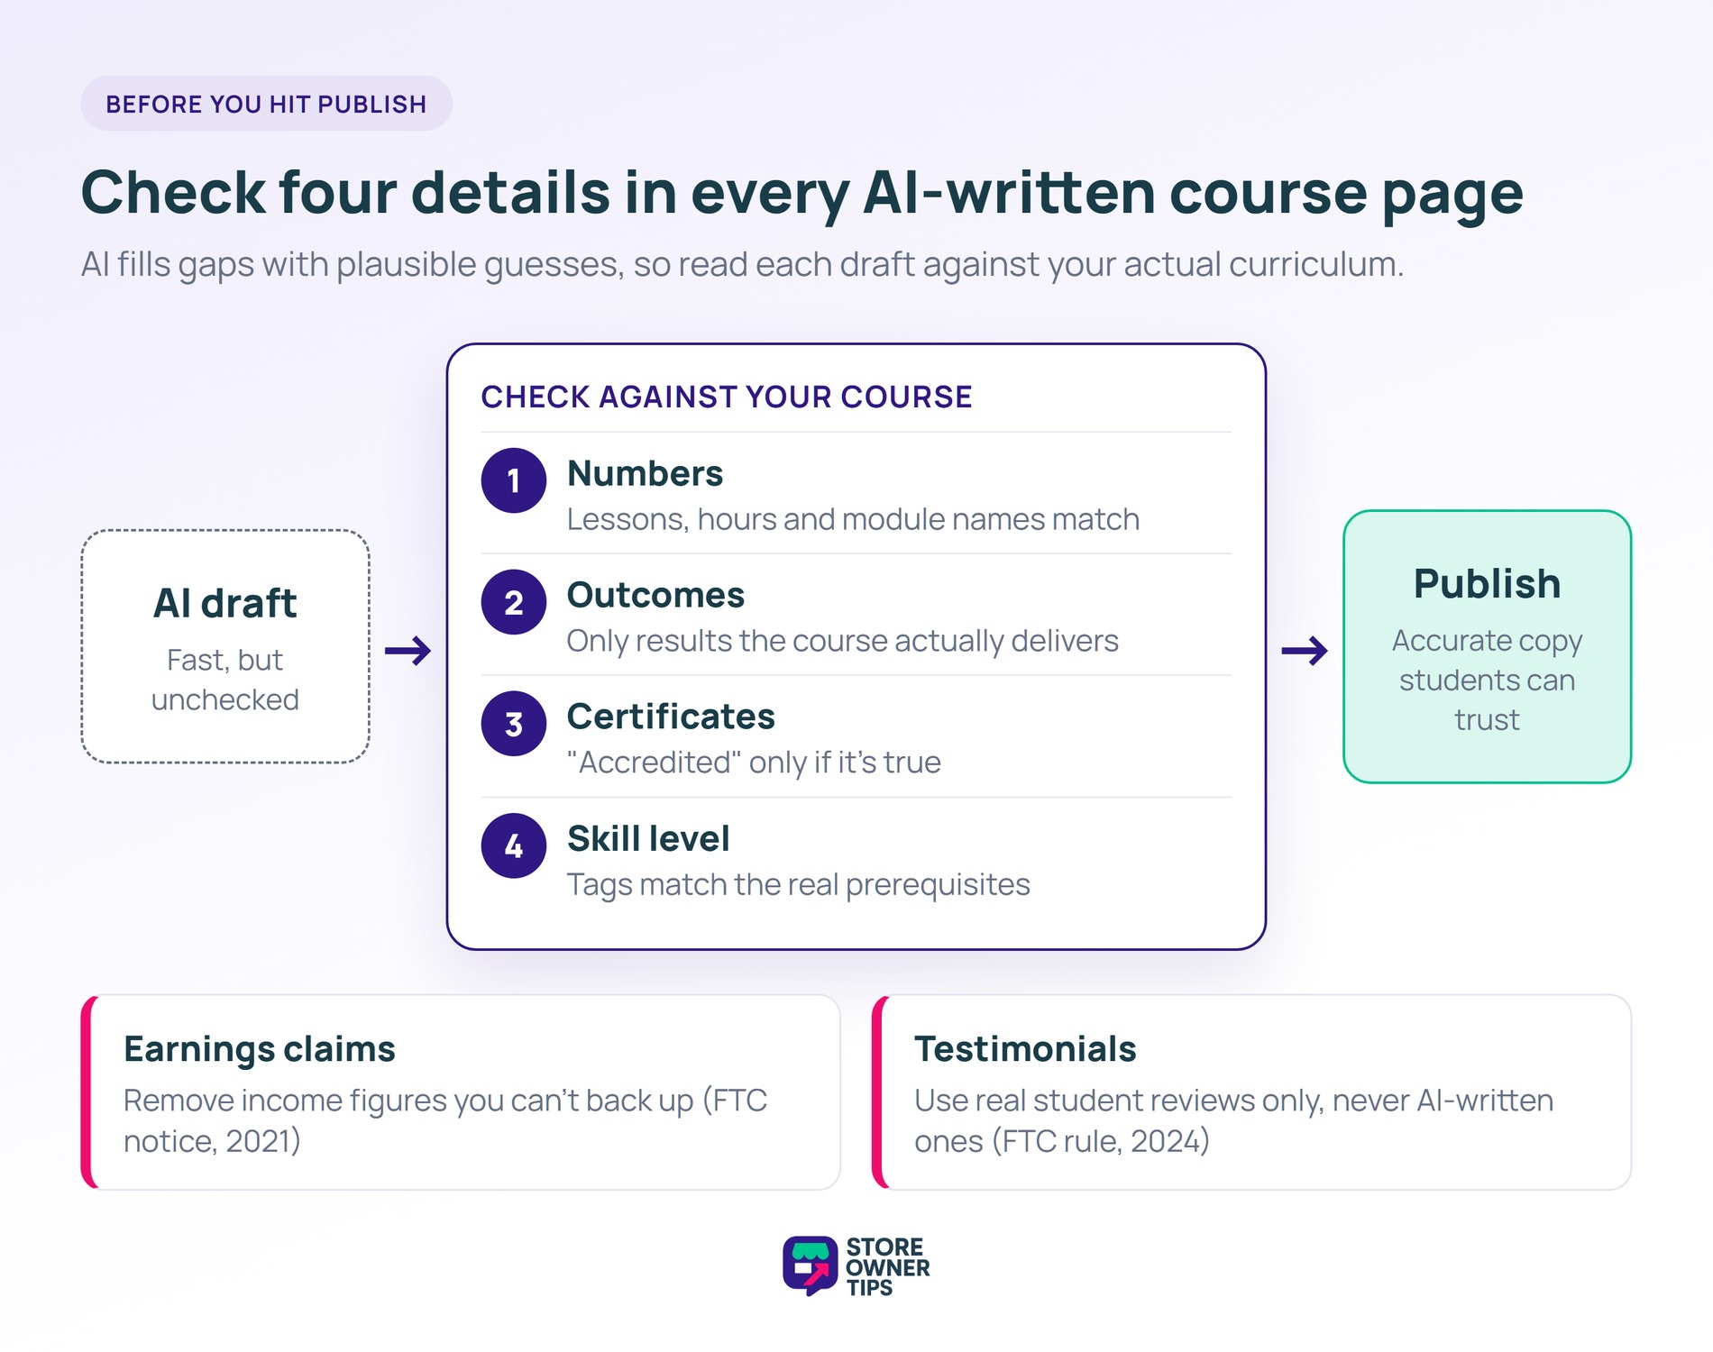Click the number 4 circle beside Skill level
This screenshot has width=1713, height=1352.
tap(514, 845)
